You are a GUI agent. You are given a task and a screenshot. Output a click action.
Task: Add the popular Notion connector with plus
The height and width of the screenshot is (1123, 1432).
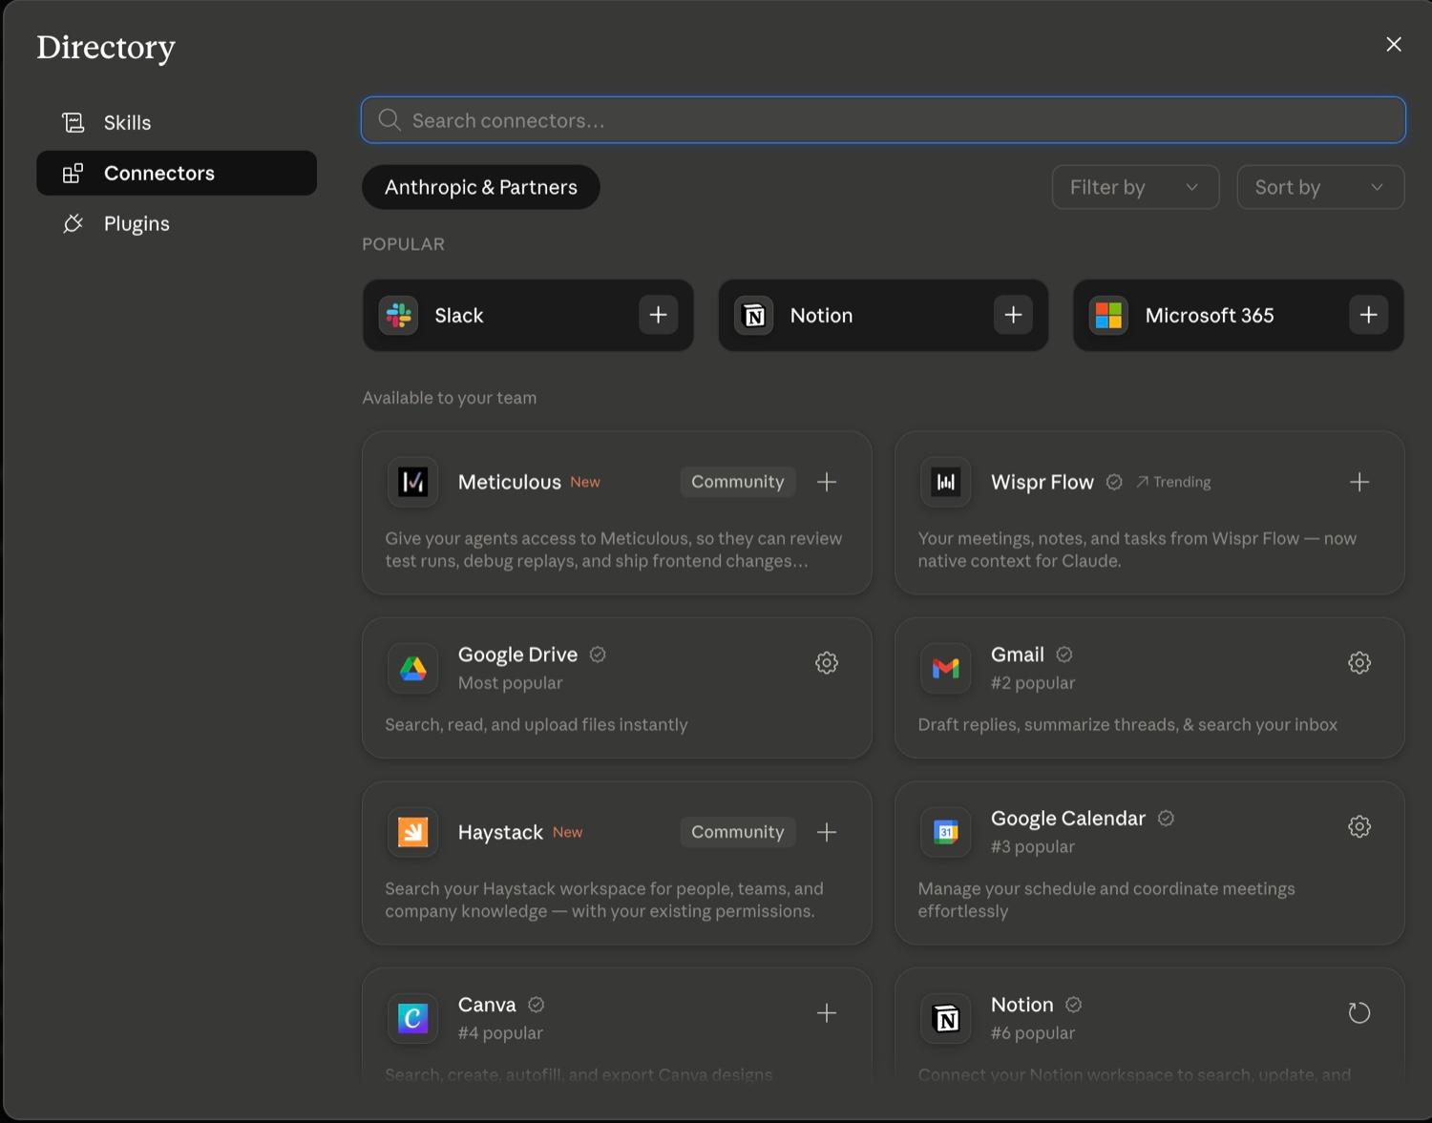pos(1013,315)
